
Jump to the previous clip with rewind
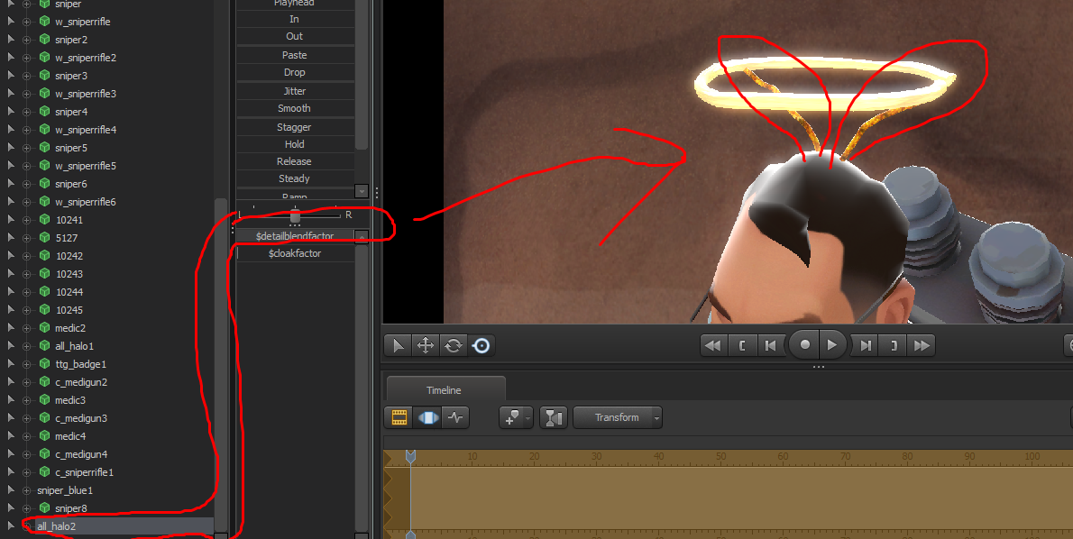[713, 345]
